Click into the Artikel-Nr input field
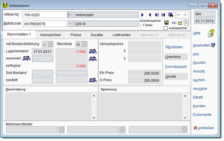 [x=45, y=15]
